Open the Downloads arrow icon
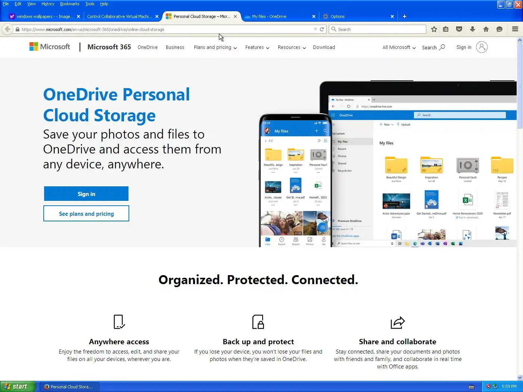Image resolution: width=523 pixels, height=392 pixels. coord(473,29)
